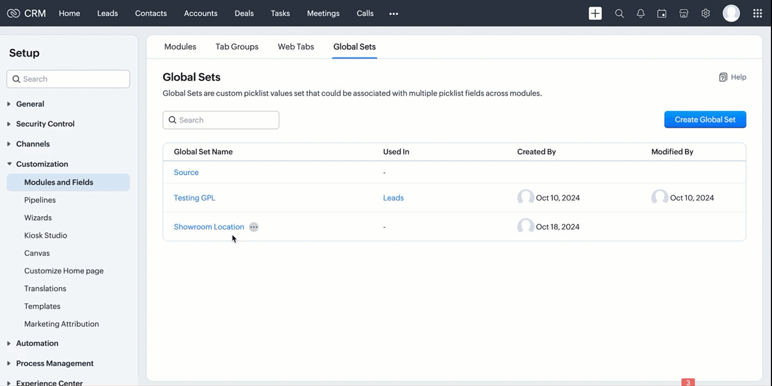The height and width of the screenshot is (386, 772).
Task: Expand the General setup section
Action: pyautogui.click(x=30, y=104)
